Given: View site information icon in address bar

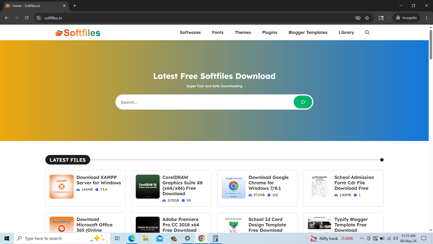Looking at the screenshot, I should [39, 18].
